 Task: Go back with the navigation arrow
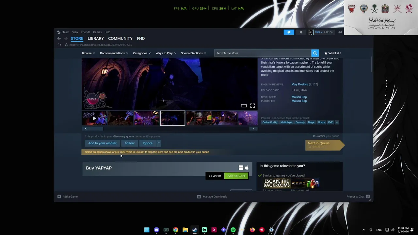click(x=59, y=39)
